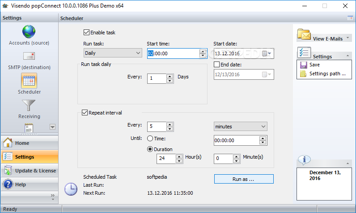Increase the Every Days value
The width and height of the screenshot is (356, 213).
170,77
